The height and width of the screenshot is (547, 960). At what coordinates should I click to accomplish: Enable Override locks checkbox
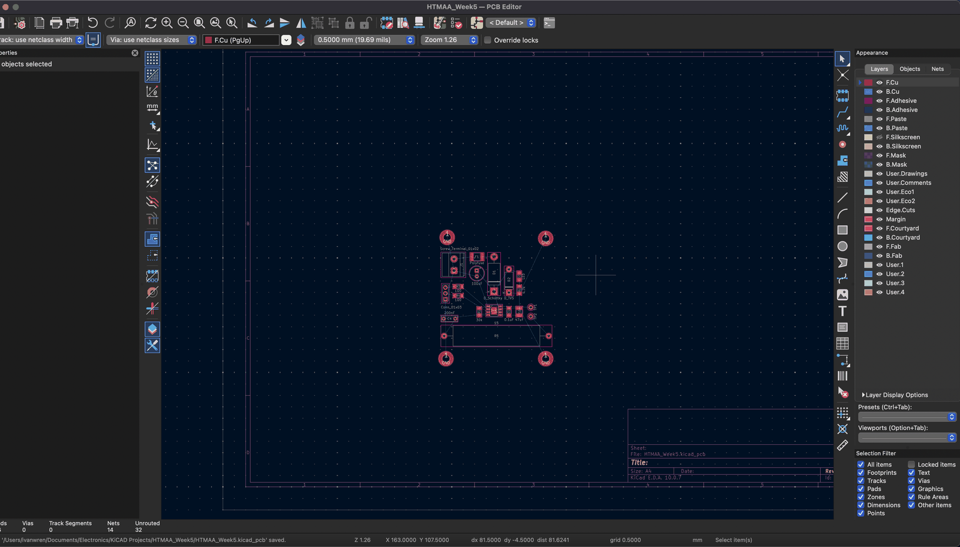pyautogui.click(x=488, y=40)
